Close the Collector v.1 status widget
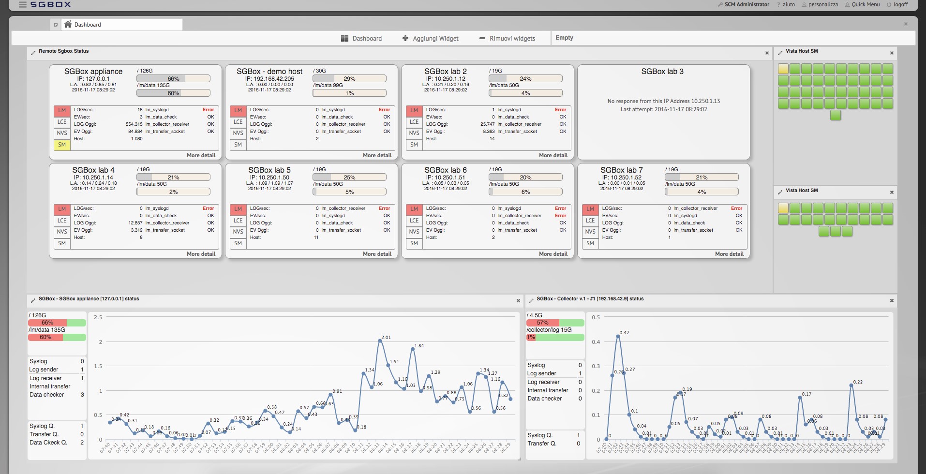Image resolution: width=926 pixels, height=474 pixels. tap(892, 300)
